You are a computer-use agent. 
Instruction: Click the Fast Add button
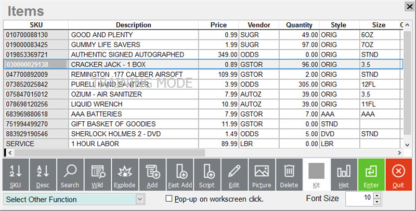[179, 175]
